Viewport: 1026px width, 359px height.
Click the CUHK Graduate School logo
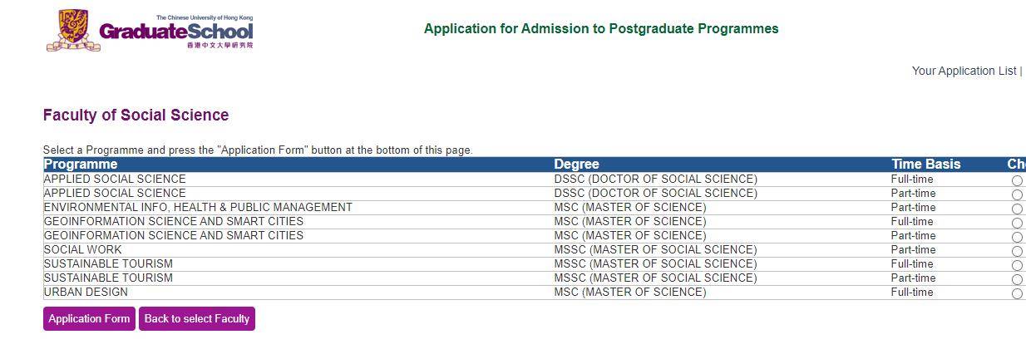click(x=150, y=30)
